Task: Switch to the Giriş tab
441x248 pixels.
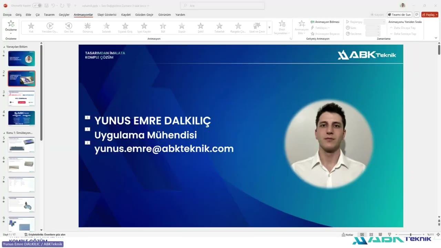Action: tap(19, 15)
